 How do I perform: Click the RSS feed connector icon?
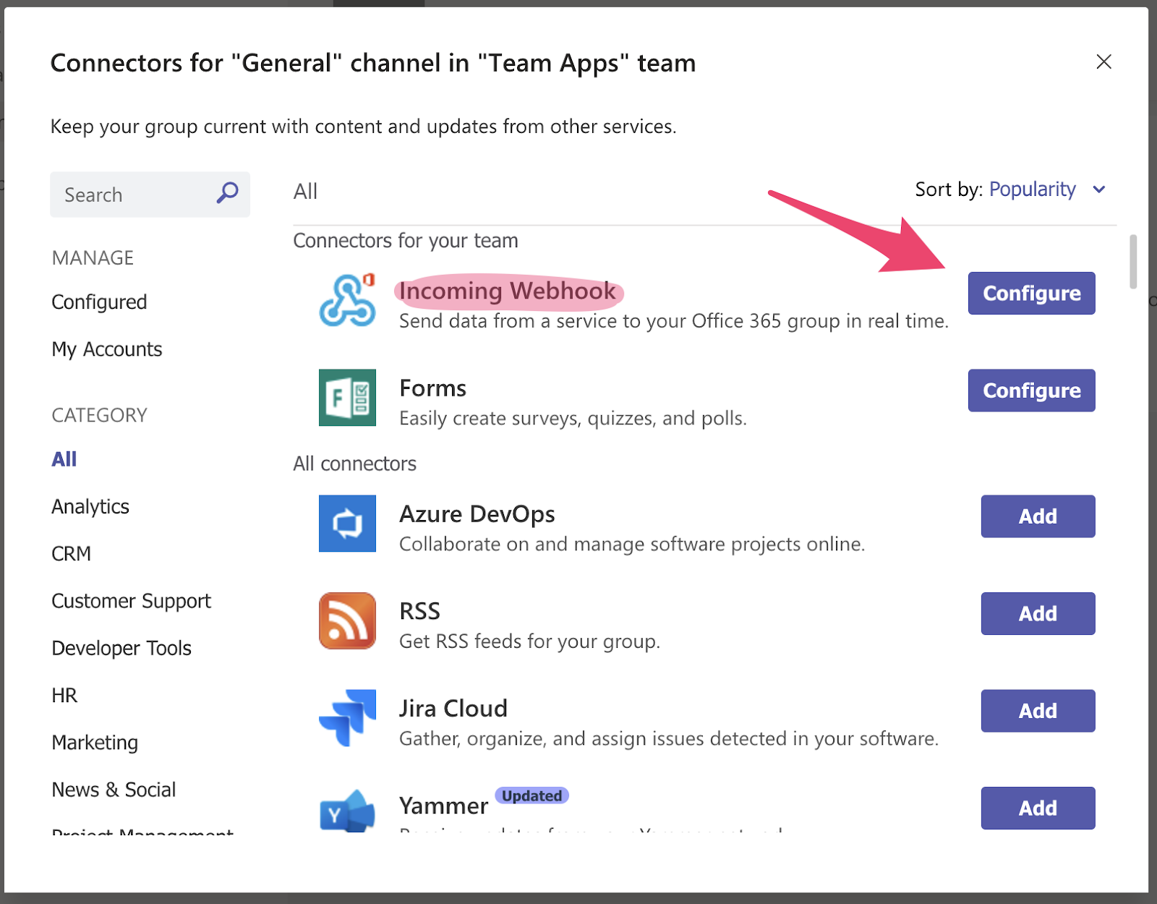348,621
